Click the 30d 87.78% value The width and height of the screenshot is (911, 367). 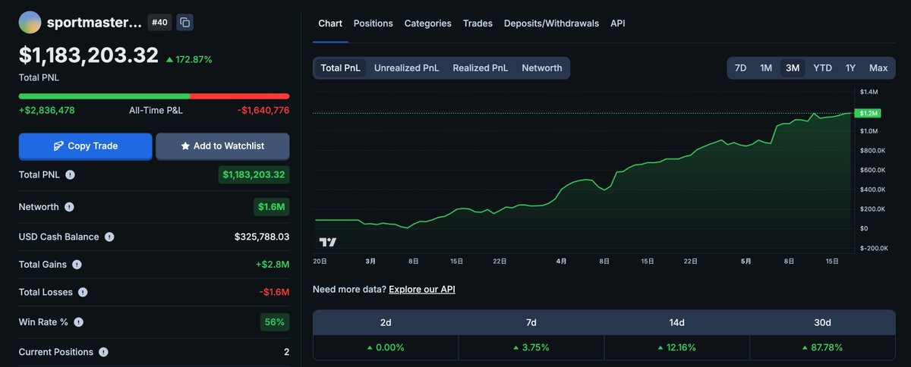[823, 347]
